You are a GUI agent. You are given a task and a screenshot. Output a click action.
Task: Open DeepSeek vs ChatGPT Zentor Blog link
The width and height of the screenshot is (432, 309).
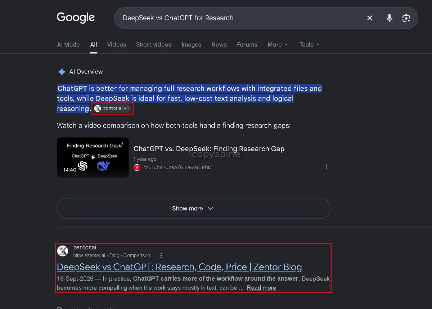[179, 267]
